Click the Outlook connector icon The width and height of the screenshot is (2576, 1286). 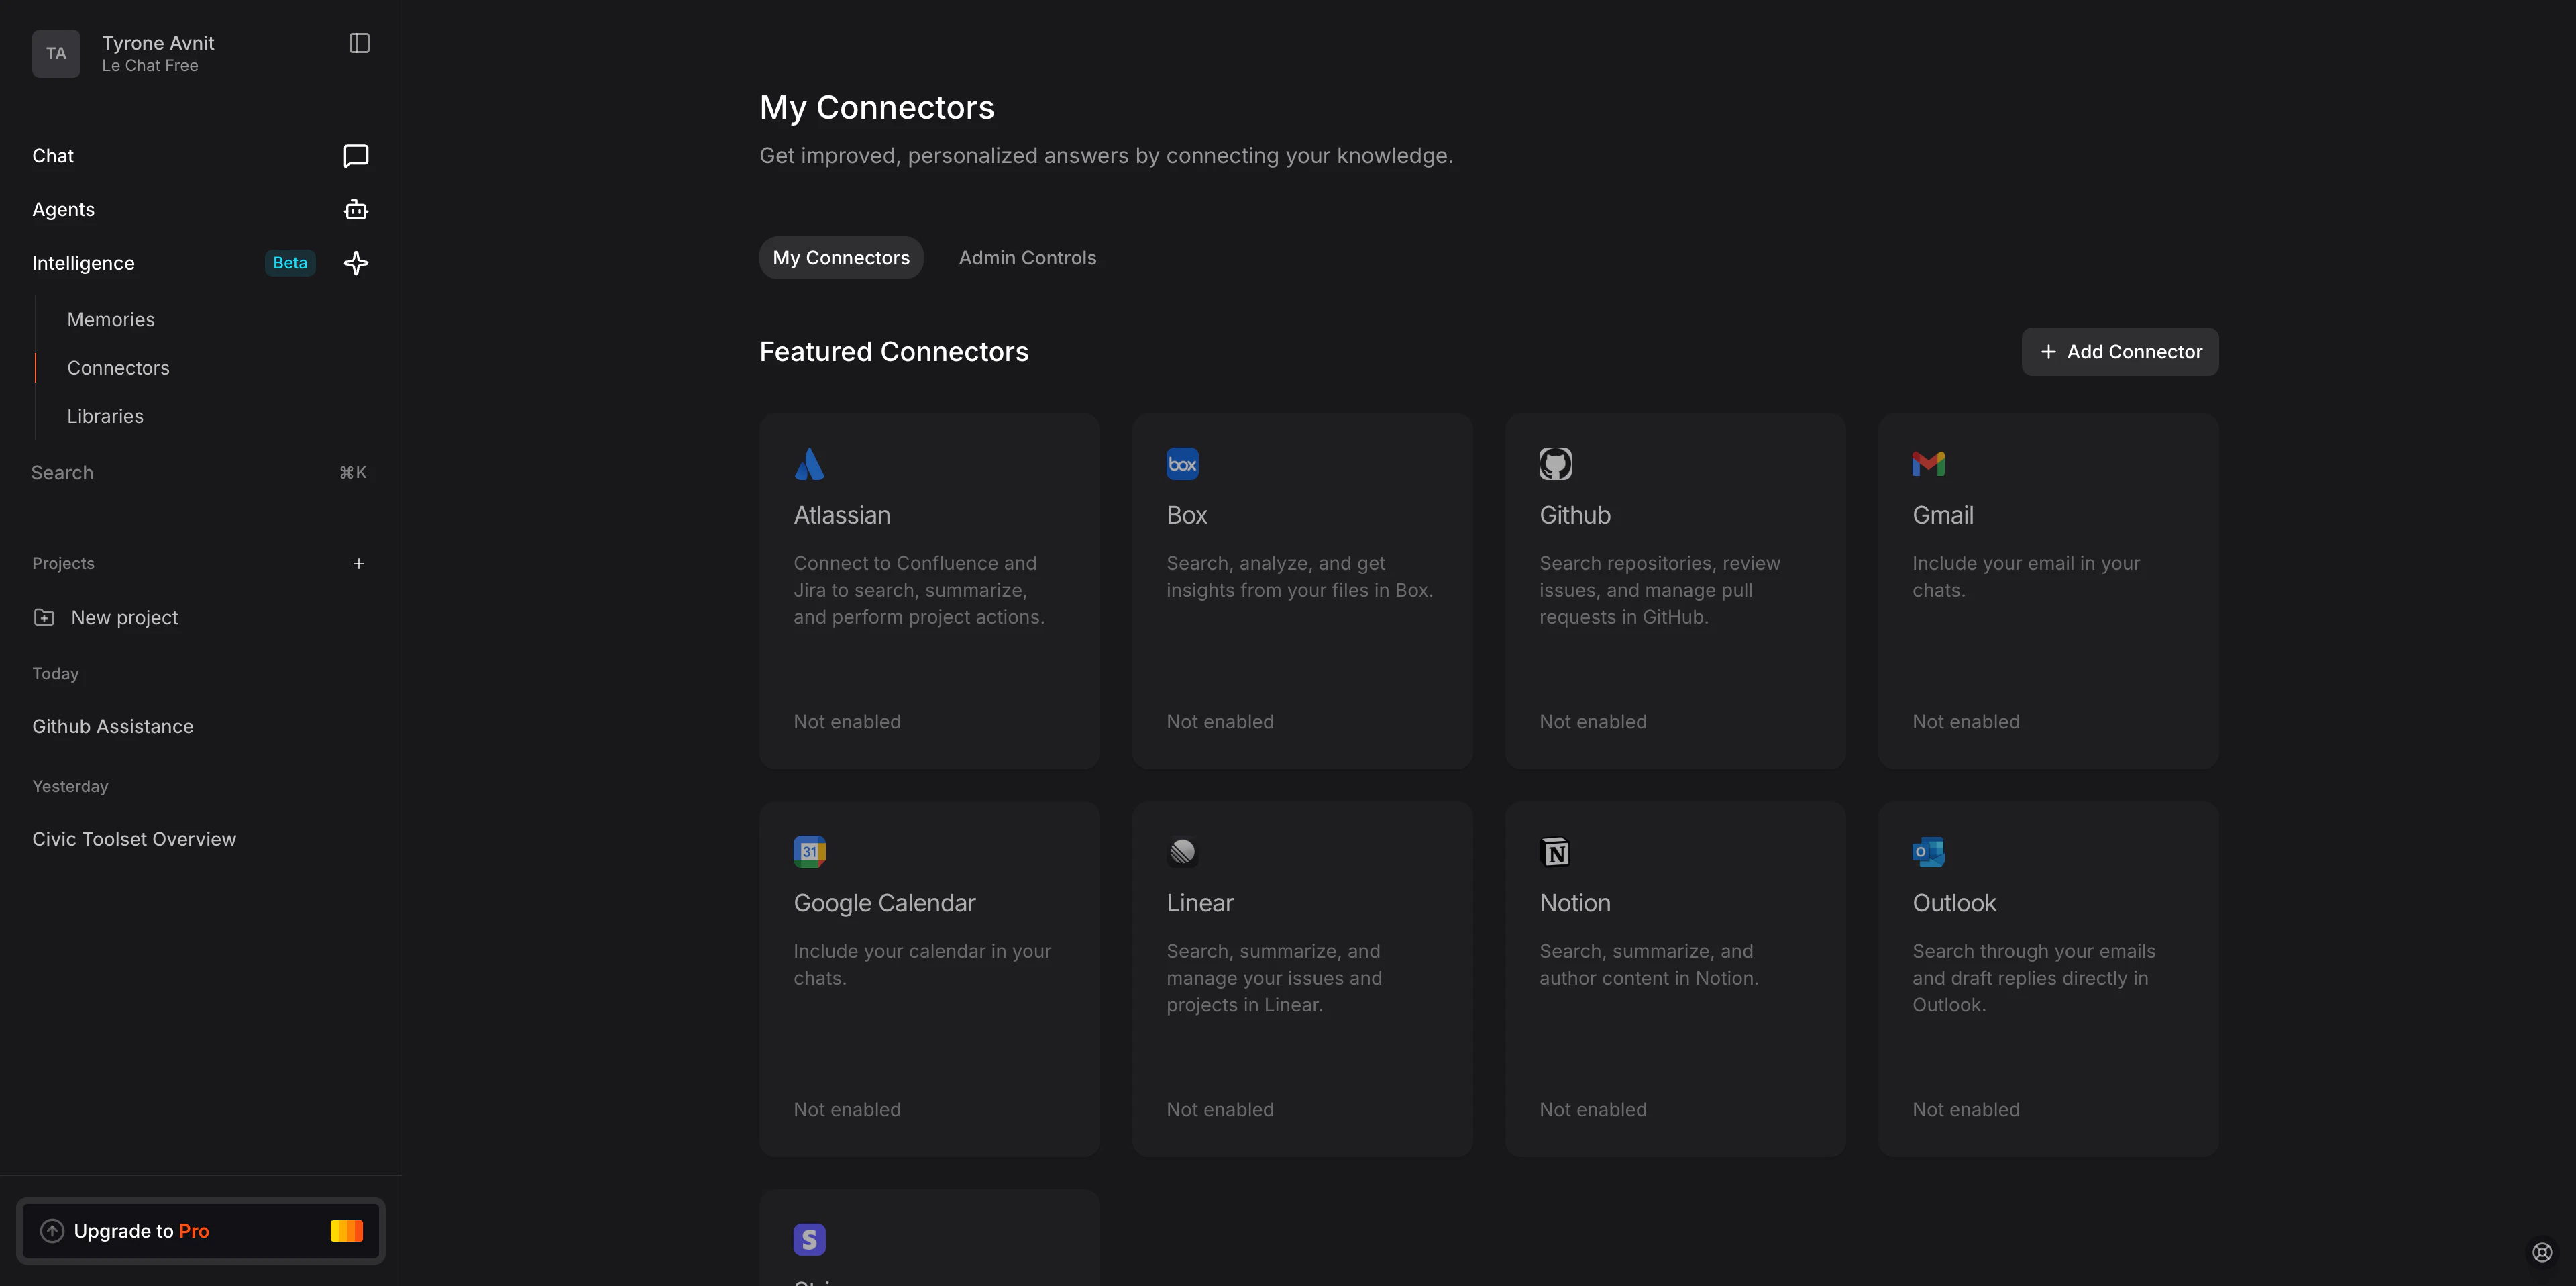coord(1928,850)
